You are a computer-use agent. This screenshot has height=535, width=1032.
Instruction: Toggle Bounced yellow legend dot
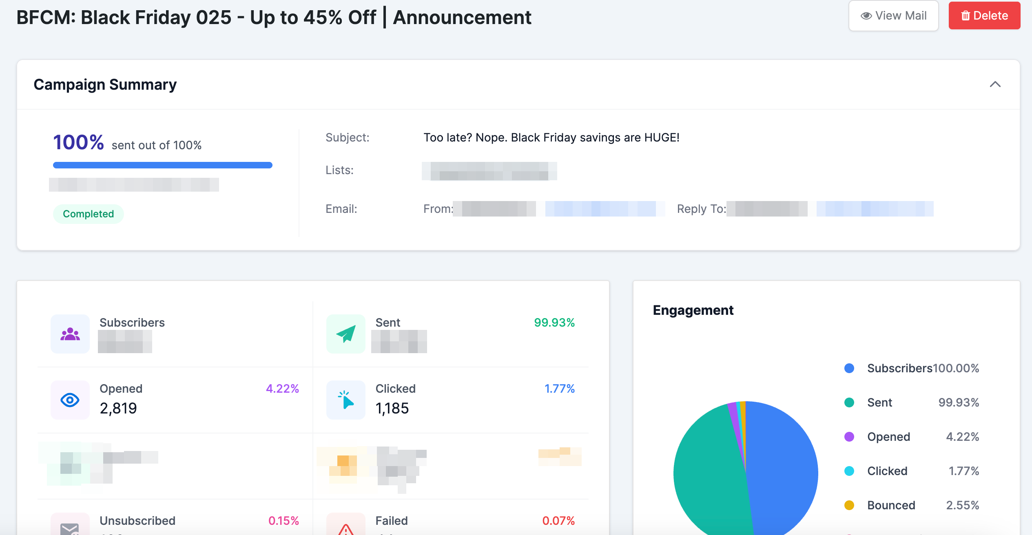pos(849,505)
